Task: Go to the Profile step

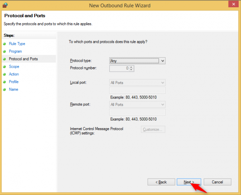Action: coord(14,82)
